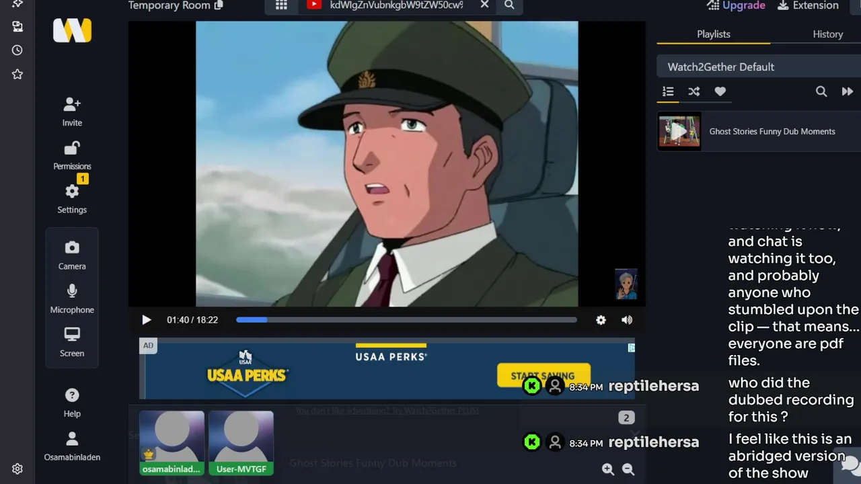Click the top pin sidebar icon
Screen dimensions: 861x484
pos(17,3)
